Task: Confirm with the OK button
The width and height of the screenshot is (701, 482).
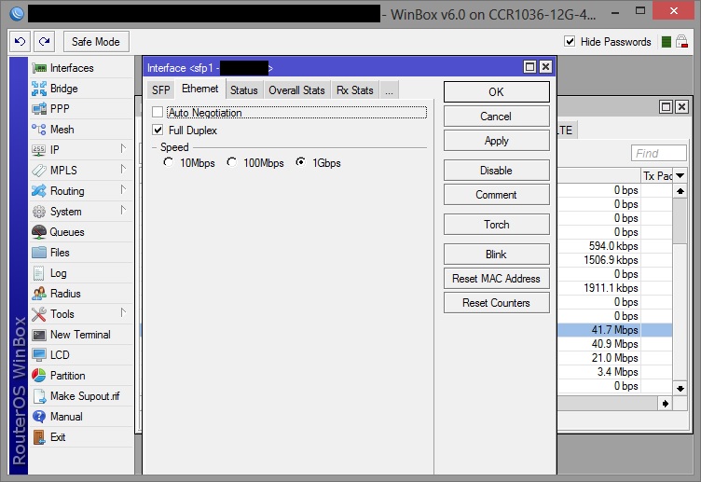Action: (496, 92)
